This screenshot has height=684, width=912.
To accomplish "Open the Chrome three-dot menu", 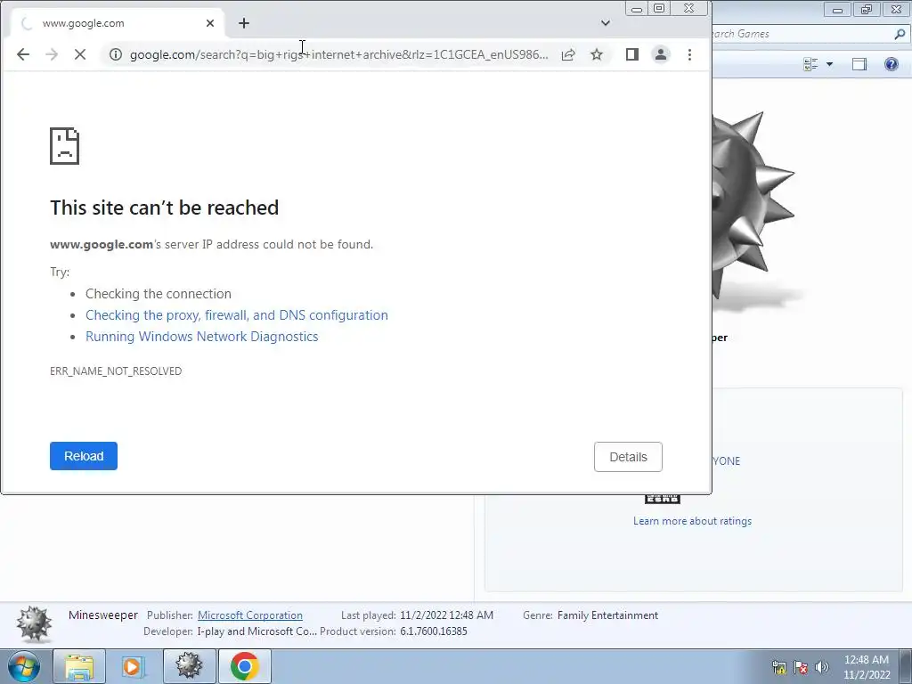I will pyautogui.click(x=690, y=54).
